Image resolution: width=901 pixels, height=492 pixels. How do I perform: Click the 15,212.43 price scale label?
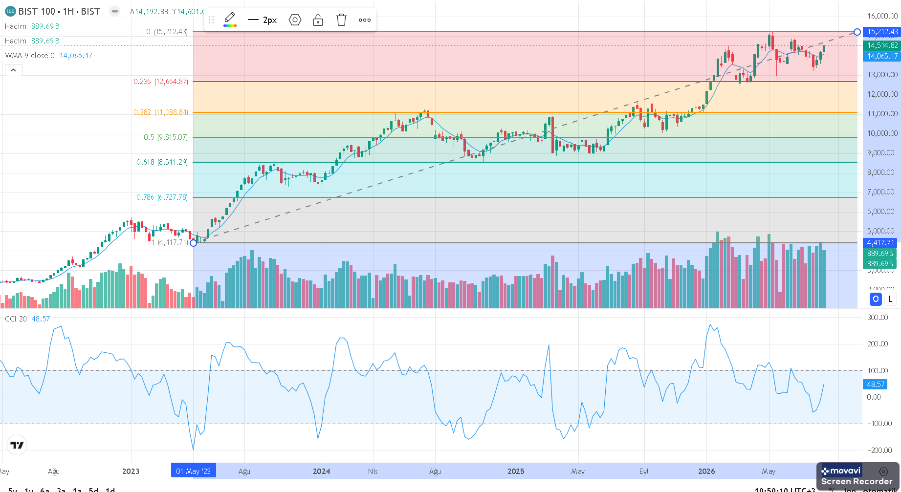[882, 32]
